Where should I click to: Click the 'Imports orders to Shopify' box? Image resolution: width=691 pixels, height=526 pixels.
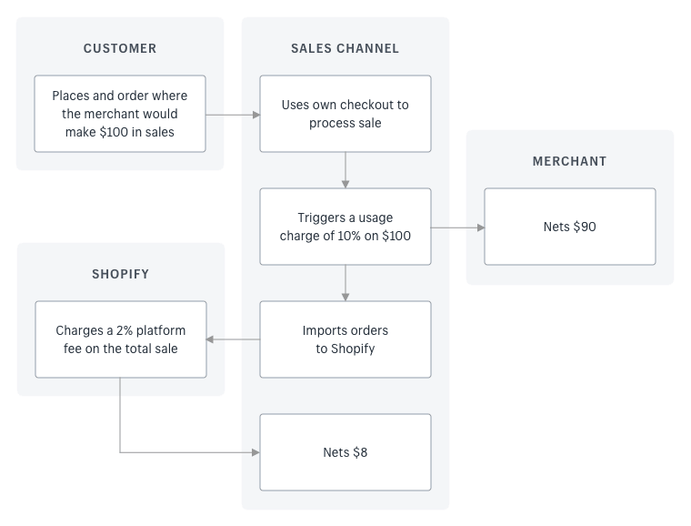tap(345, 339)
